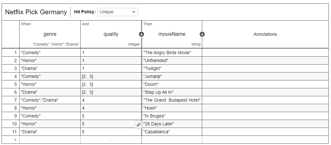Edit the "28 Days Later" output cell
Image resolution: width=331 pixels, height=145 pixels.
click(172, 124)
